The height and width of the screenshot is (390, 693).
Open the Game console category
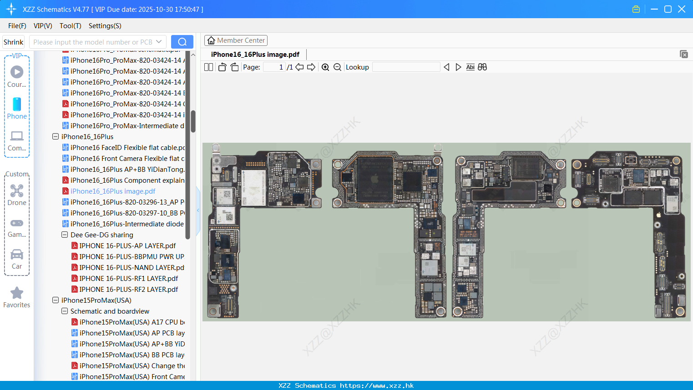click(17, 227)
